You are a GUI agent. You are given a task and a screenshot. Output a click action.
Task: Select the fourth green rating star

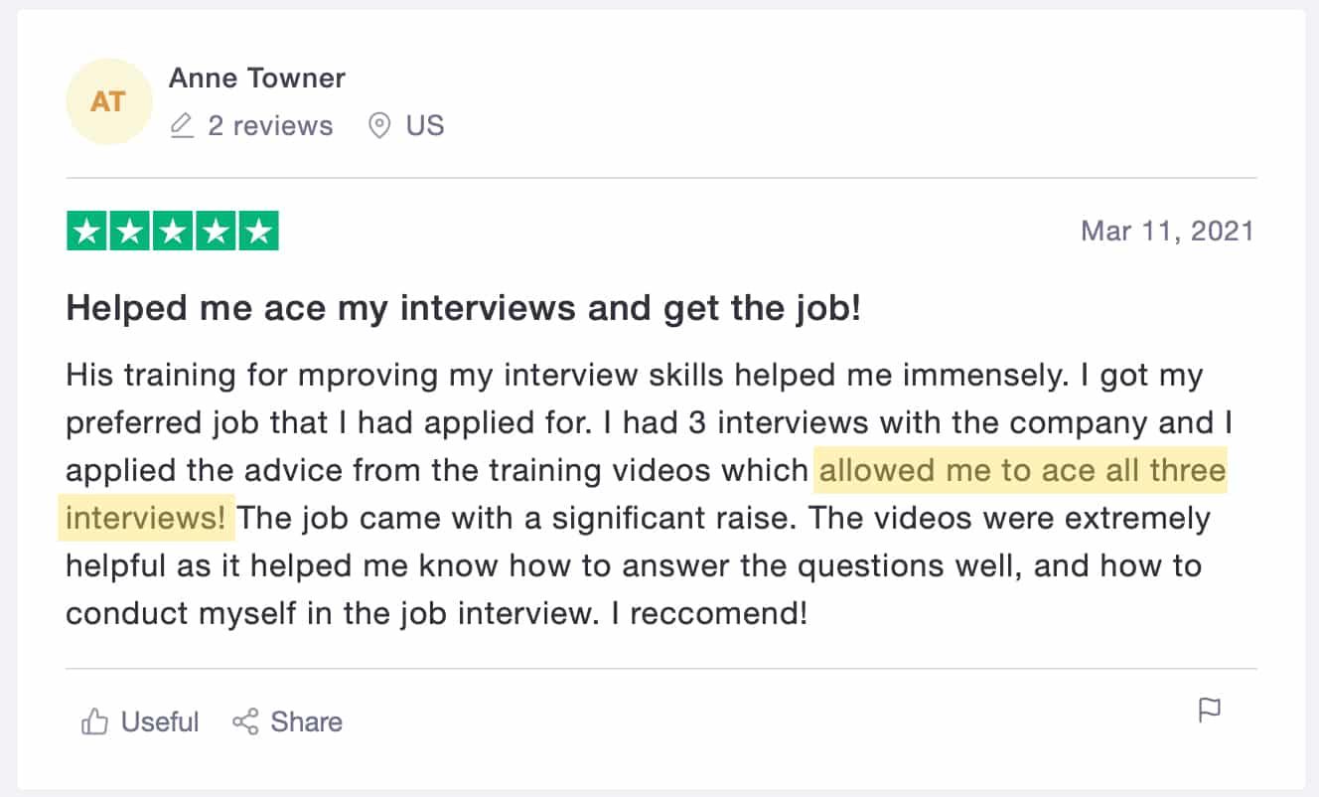(216, 232)
